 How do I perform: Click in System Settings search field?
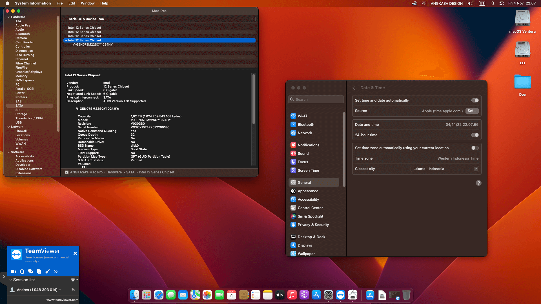(x=316, y=99)
